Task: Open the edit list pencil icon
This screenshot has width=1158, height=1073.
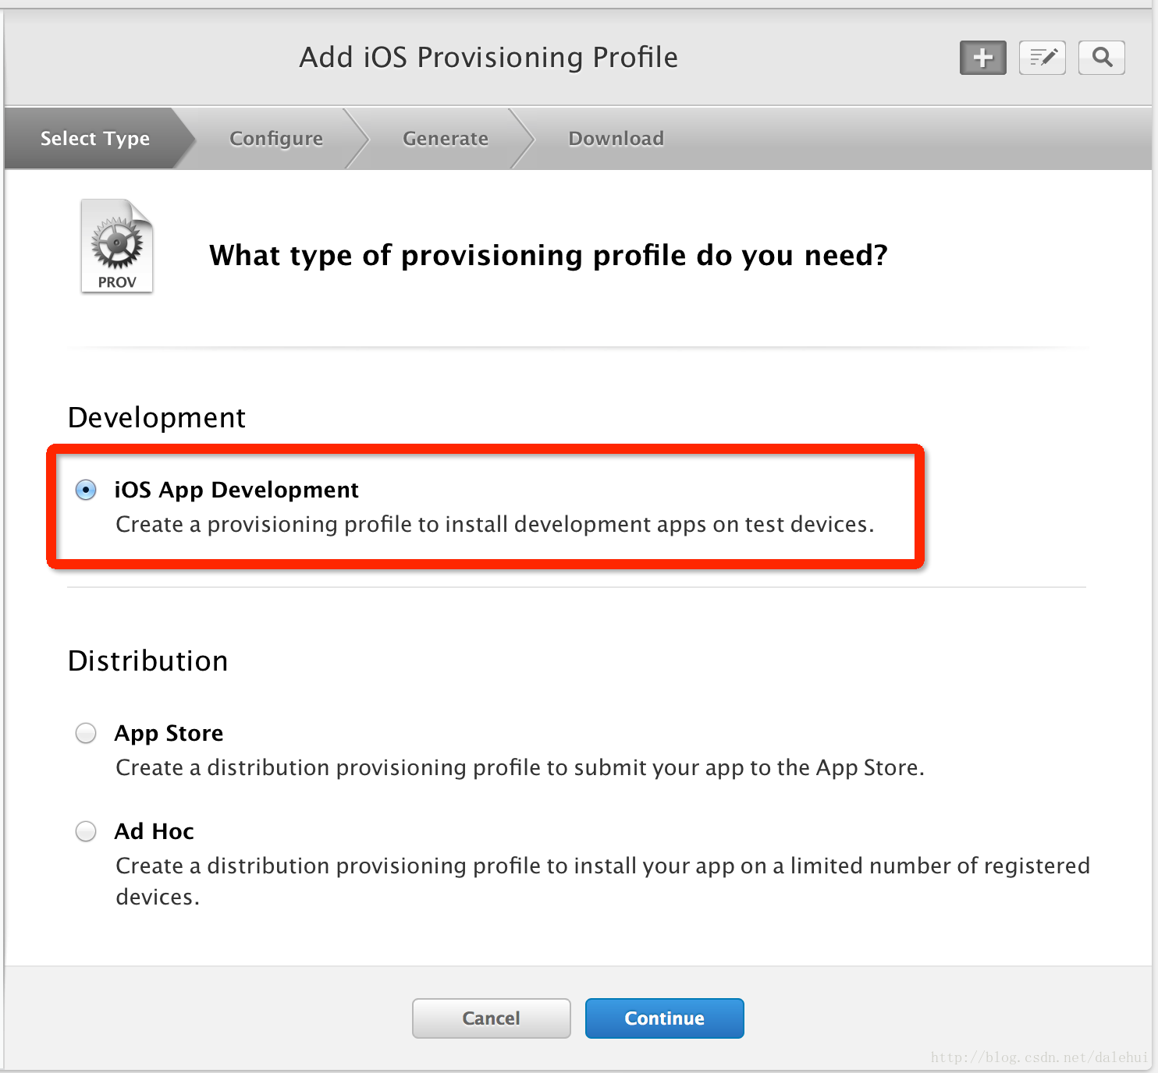Action: [1042, 58]
